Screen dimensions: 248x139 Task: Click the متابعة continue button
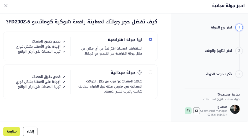point(12,131)
